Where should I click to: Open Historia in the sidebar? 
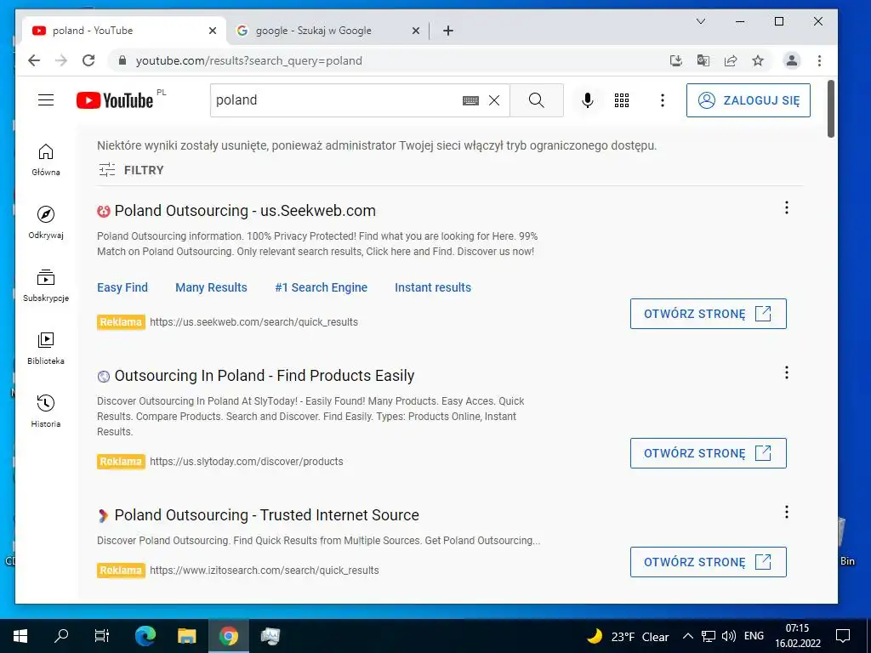46,411
